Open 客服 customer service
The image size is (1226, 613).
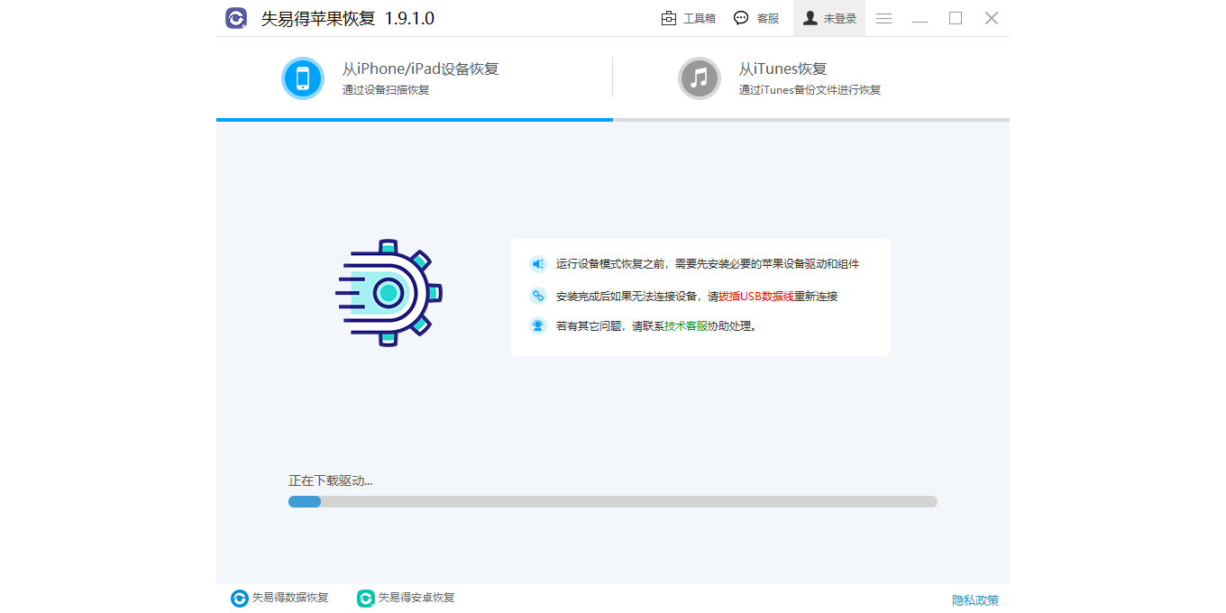(756, 18)
